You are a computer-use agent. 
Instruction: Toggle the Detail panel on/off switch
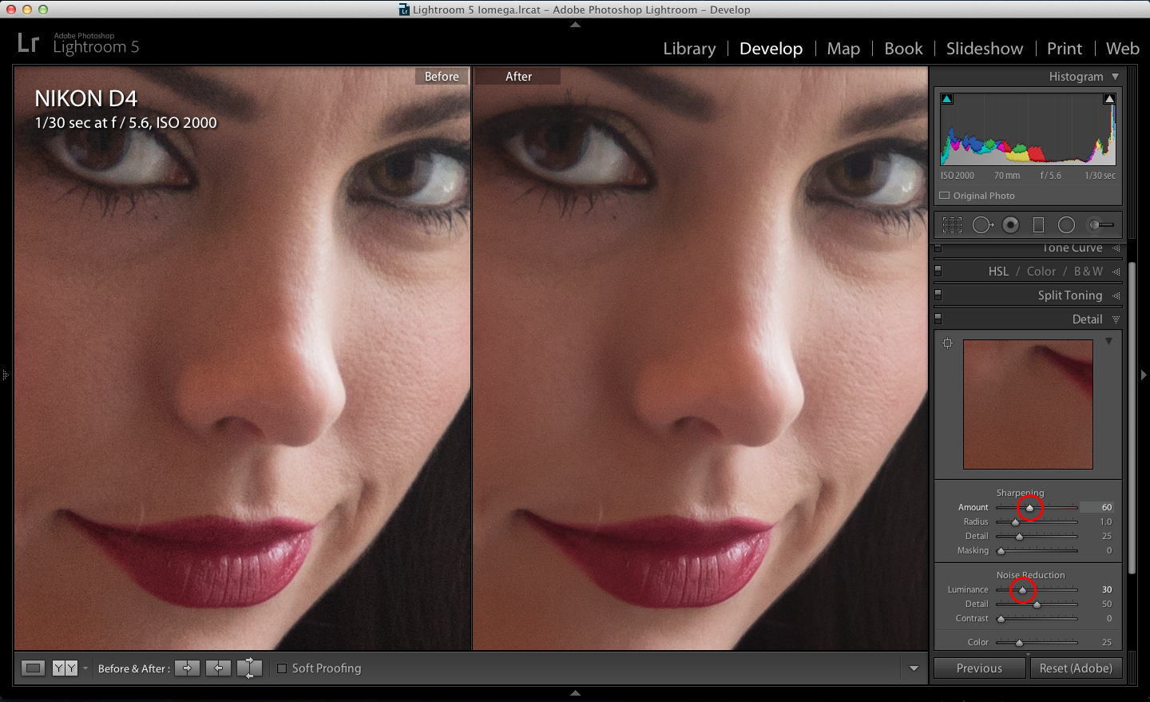point(938,319)
